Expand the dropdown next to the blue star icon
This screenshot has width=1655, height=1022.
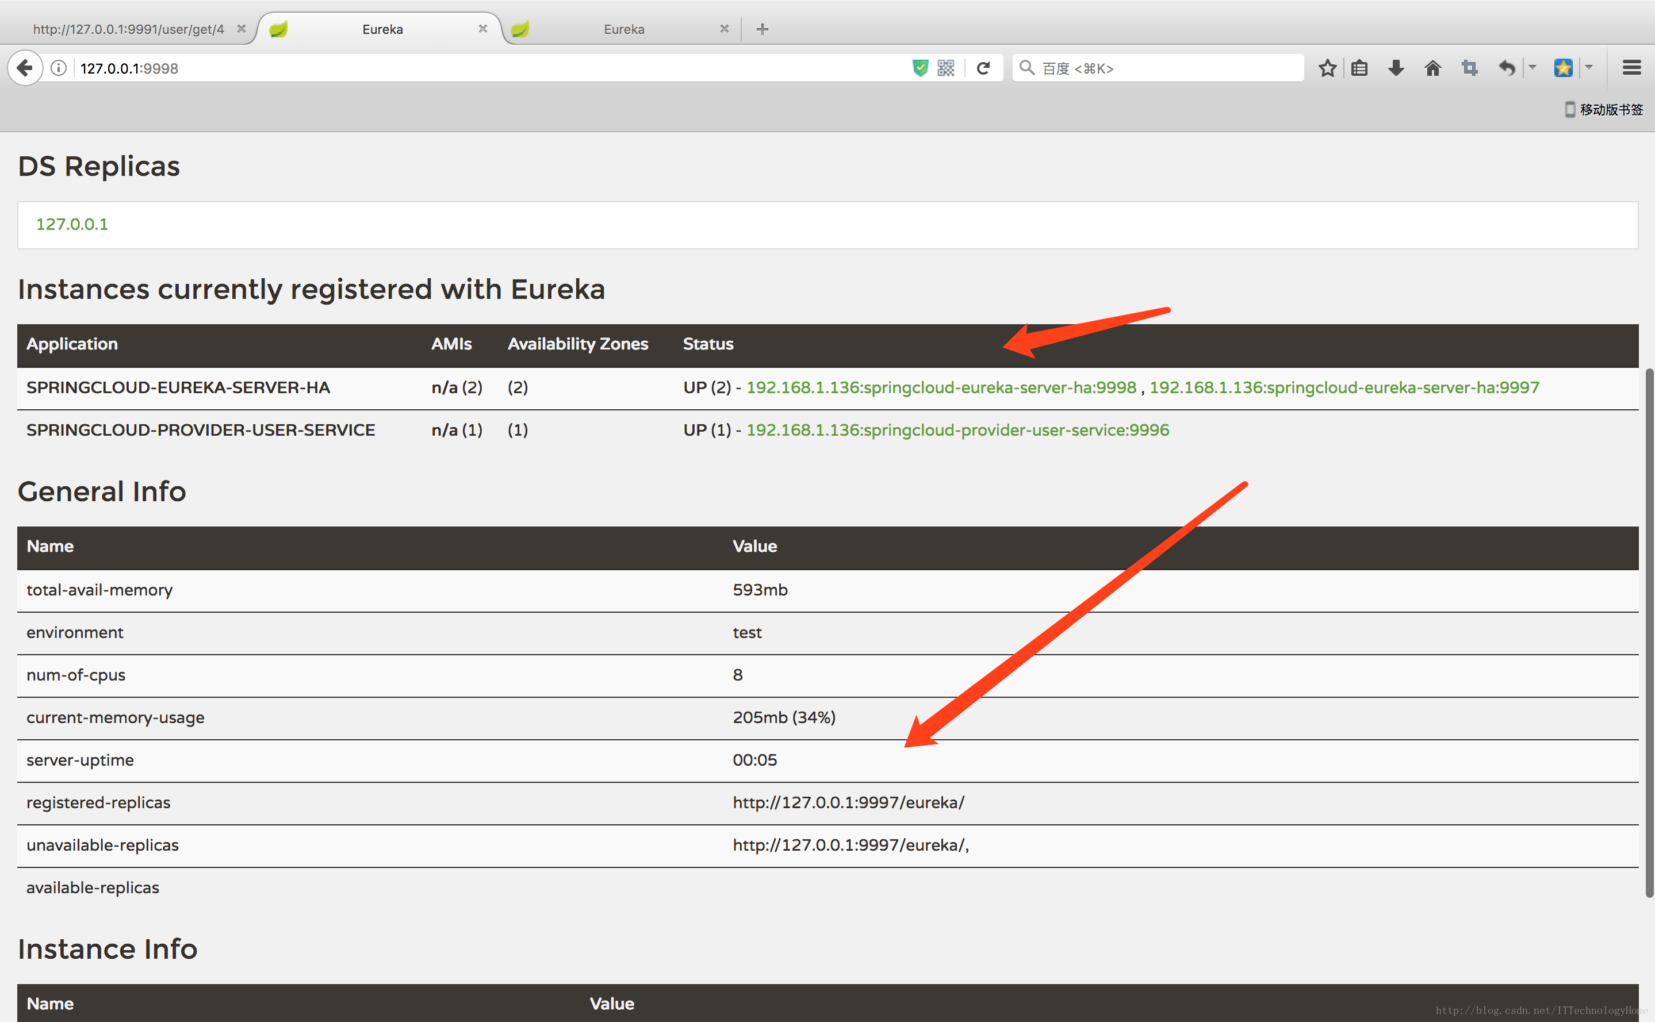1589,68
